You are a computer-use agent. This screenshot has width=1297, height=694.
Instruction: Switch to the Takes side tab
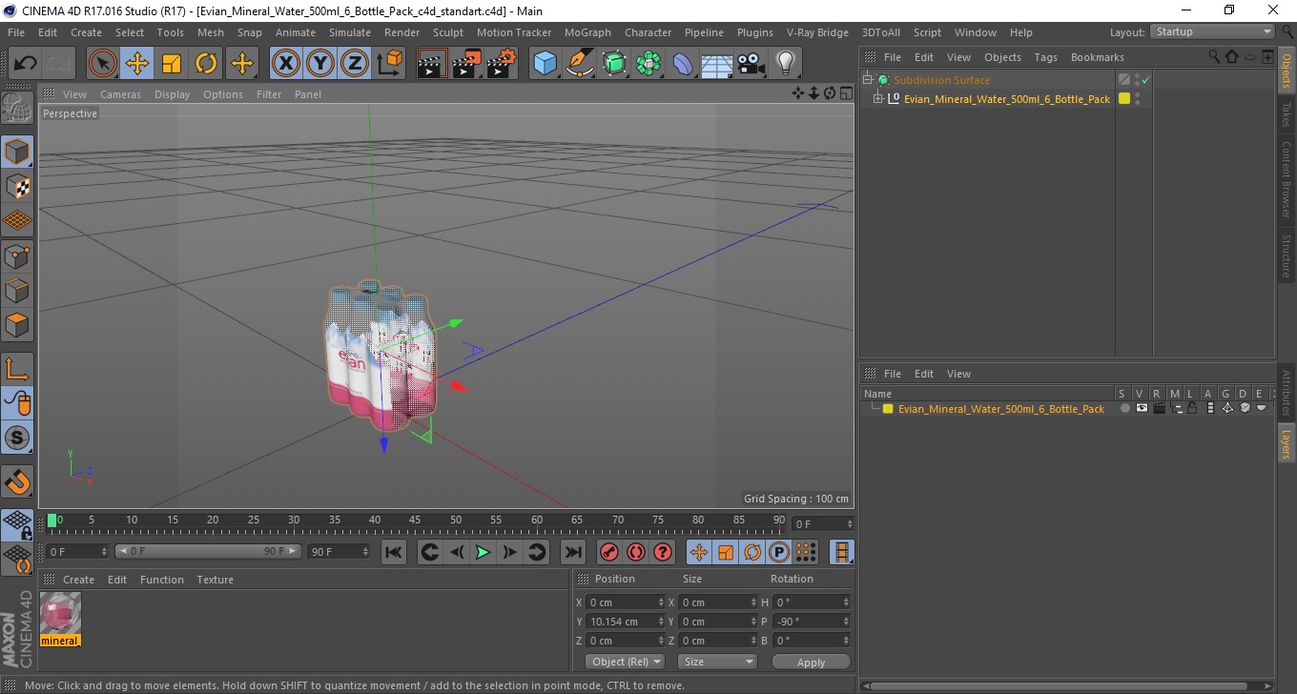pyautogui.click(x=1287, y=114)
